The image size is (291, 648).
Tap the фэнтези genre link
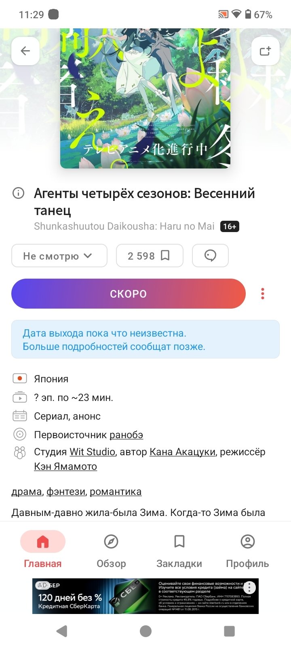[66, 492]
